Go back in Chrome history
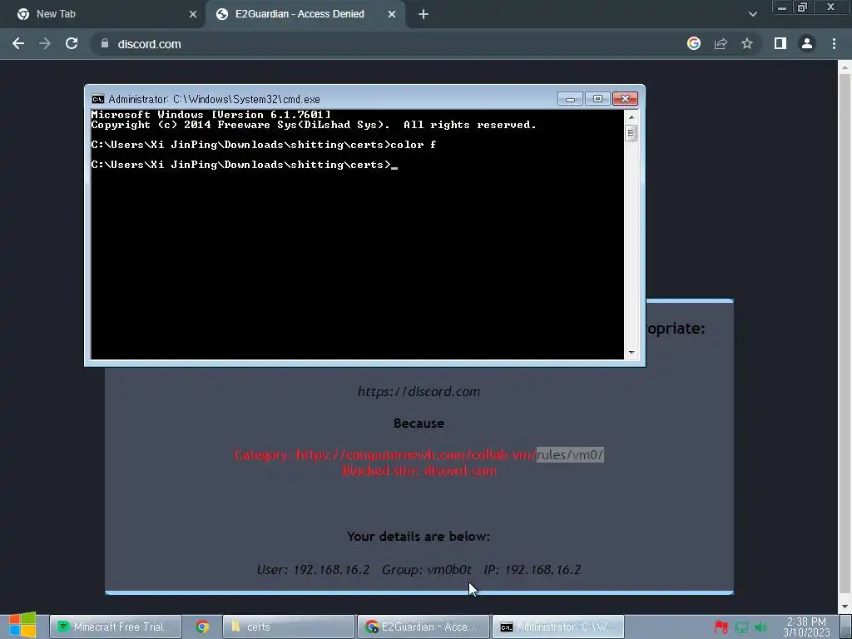This screenshot has height=639, width=852. click(x=18, y=43)
